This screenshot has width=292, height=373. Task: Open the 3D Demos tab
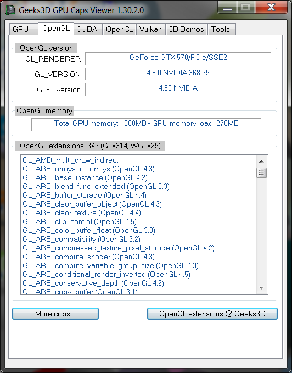click(x=187, y=29)
